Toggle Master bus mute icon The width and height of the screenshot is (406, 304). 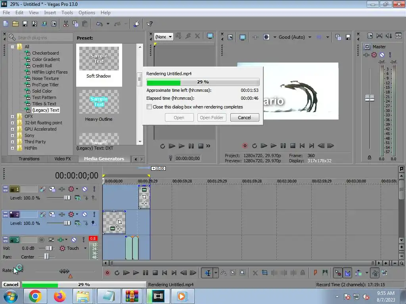coord(382,55)
